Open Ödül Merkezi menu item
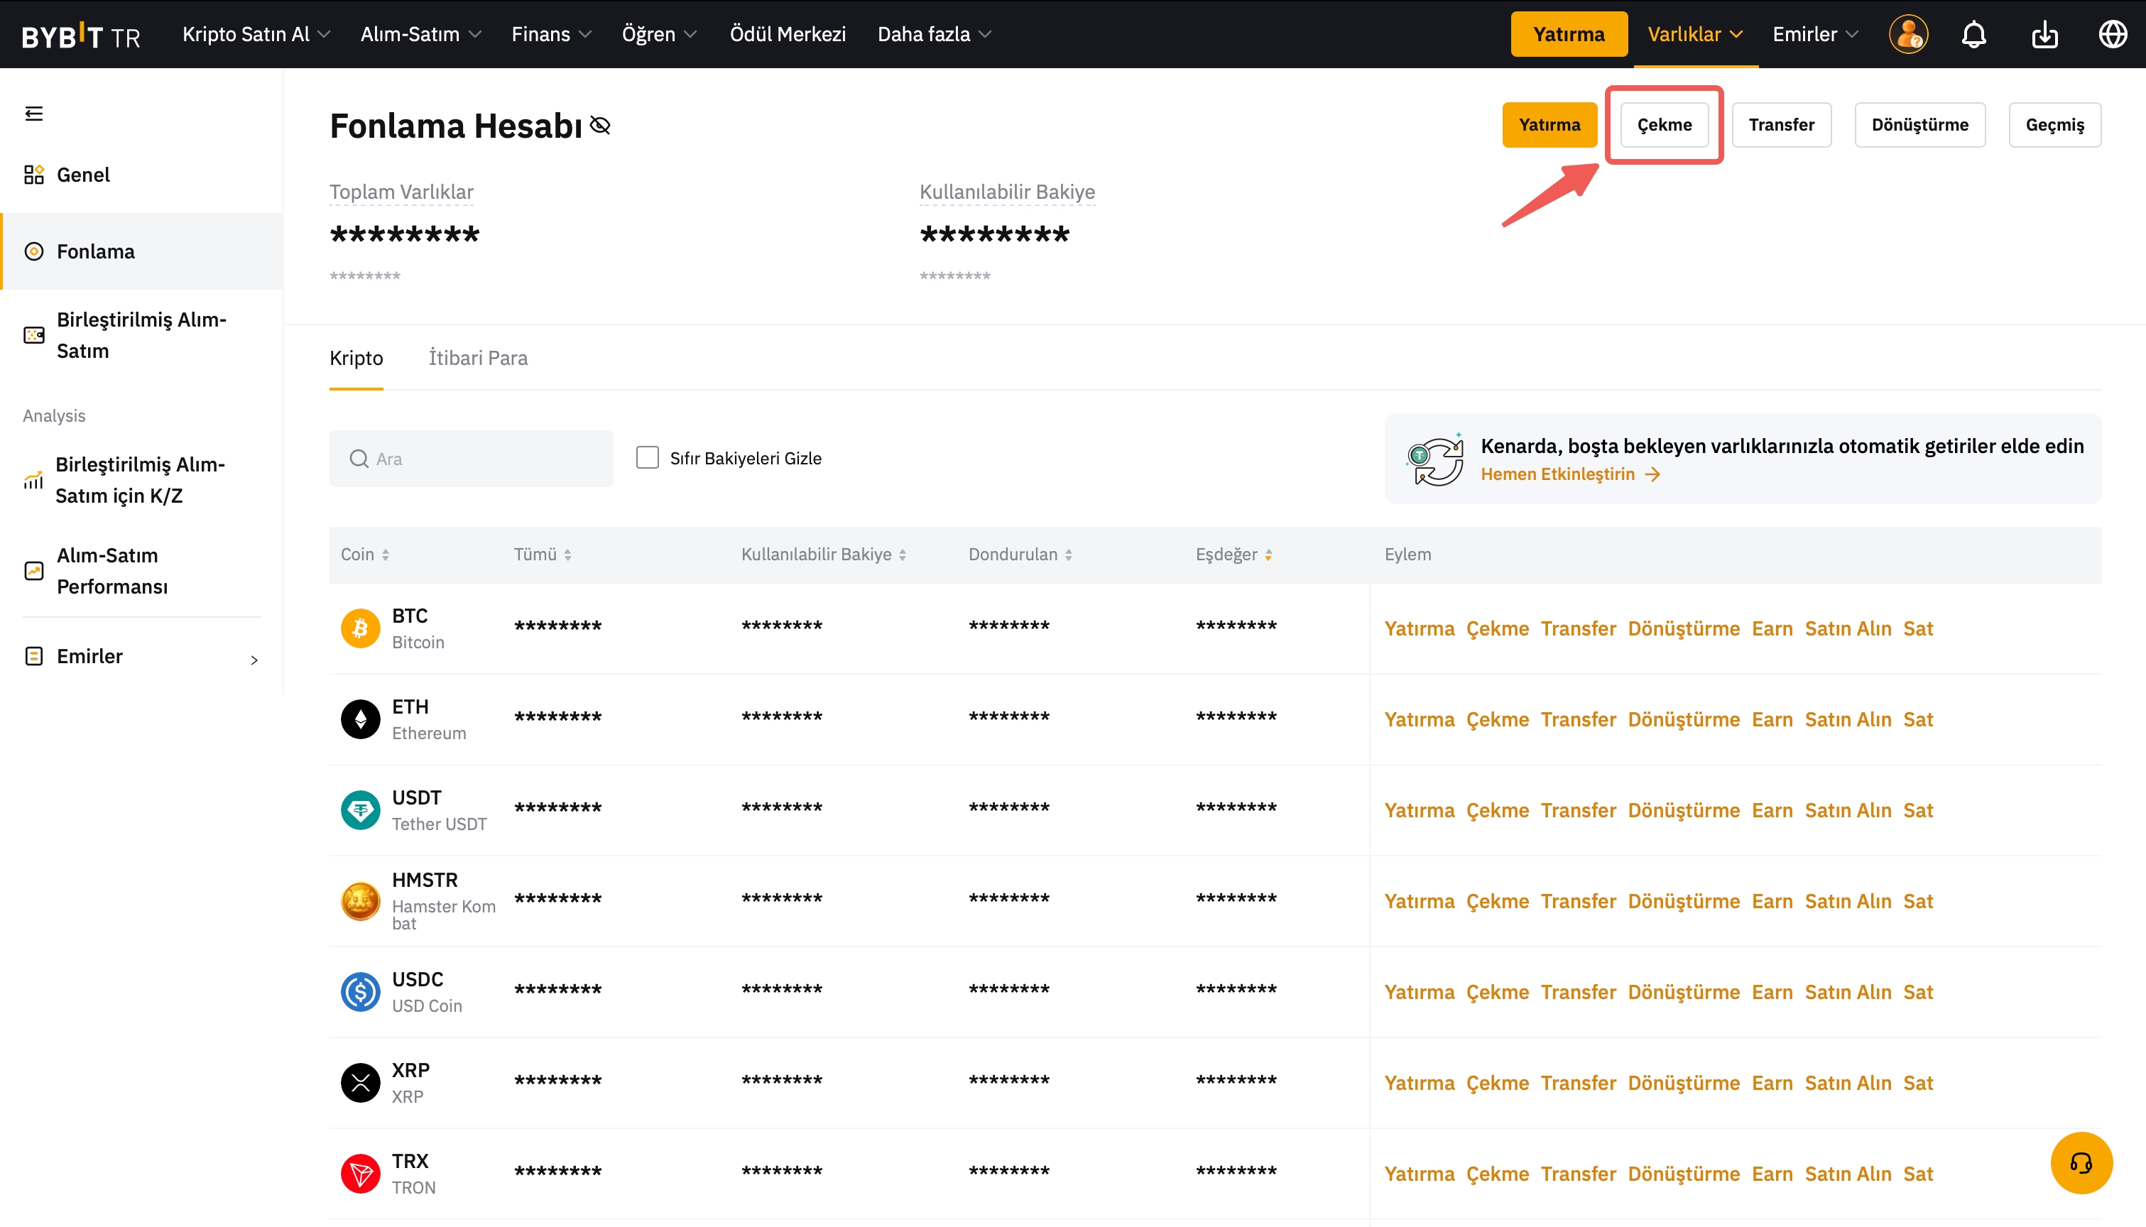 click(787, 35)
